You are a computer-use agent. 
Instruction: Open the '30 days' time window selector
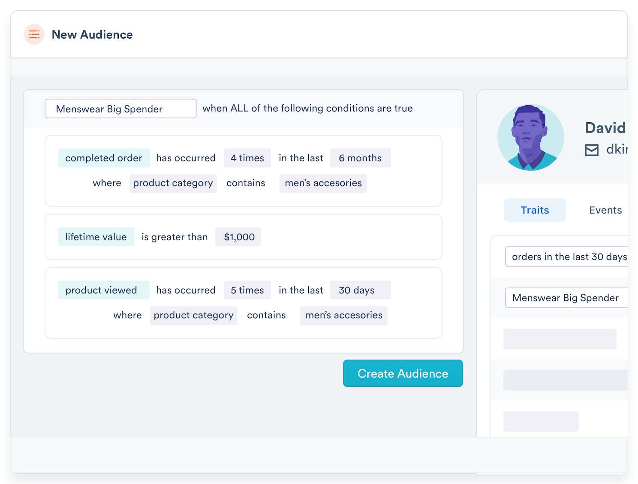coord(360,290)
